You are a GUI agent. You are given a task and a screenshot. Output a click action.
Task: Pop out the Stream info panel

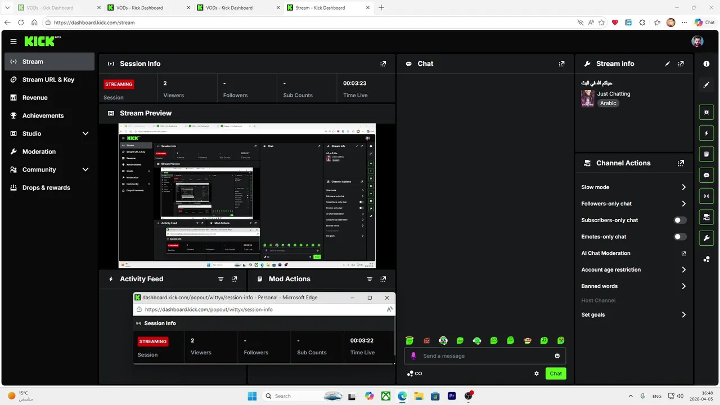(681, 64)
